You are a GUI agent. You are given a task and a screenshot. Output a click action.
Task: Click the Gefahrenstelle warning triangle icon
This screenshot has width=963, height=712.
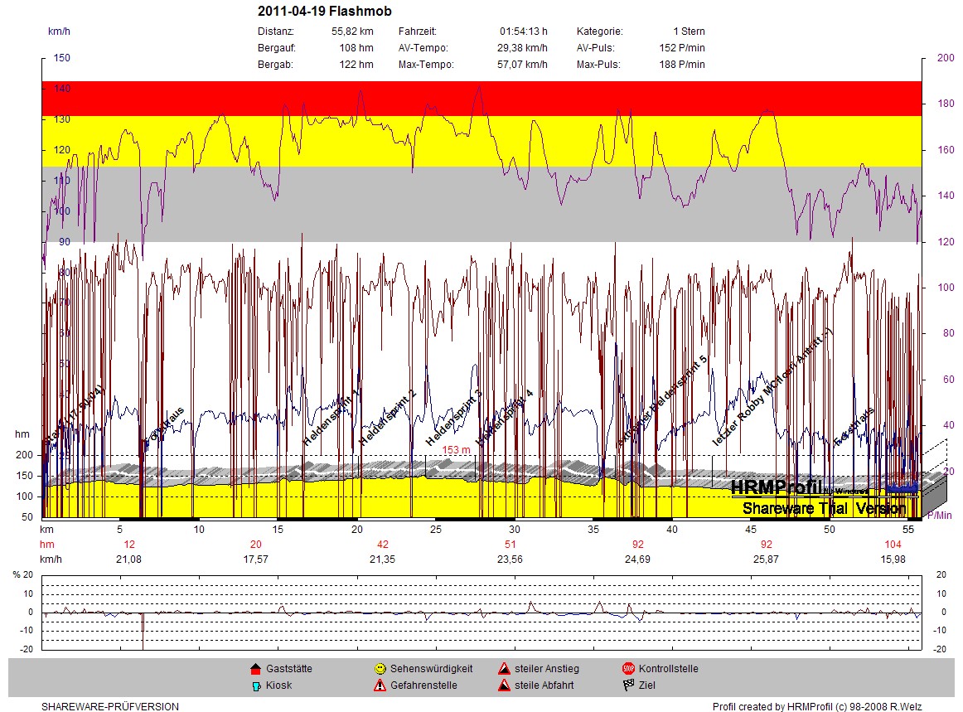coord(380,685)
